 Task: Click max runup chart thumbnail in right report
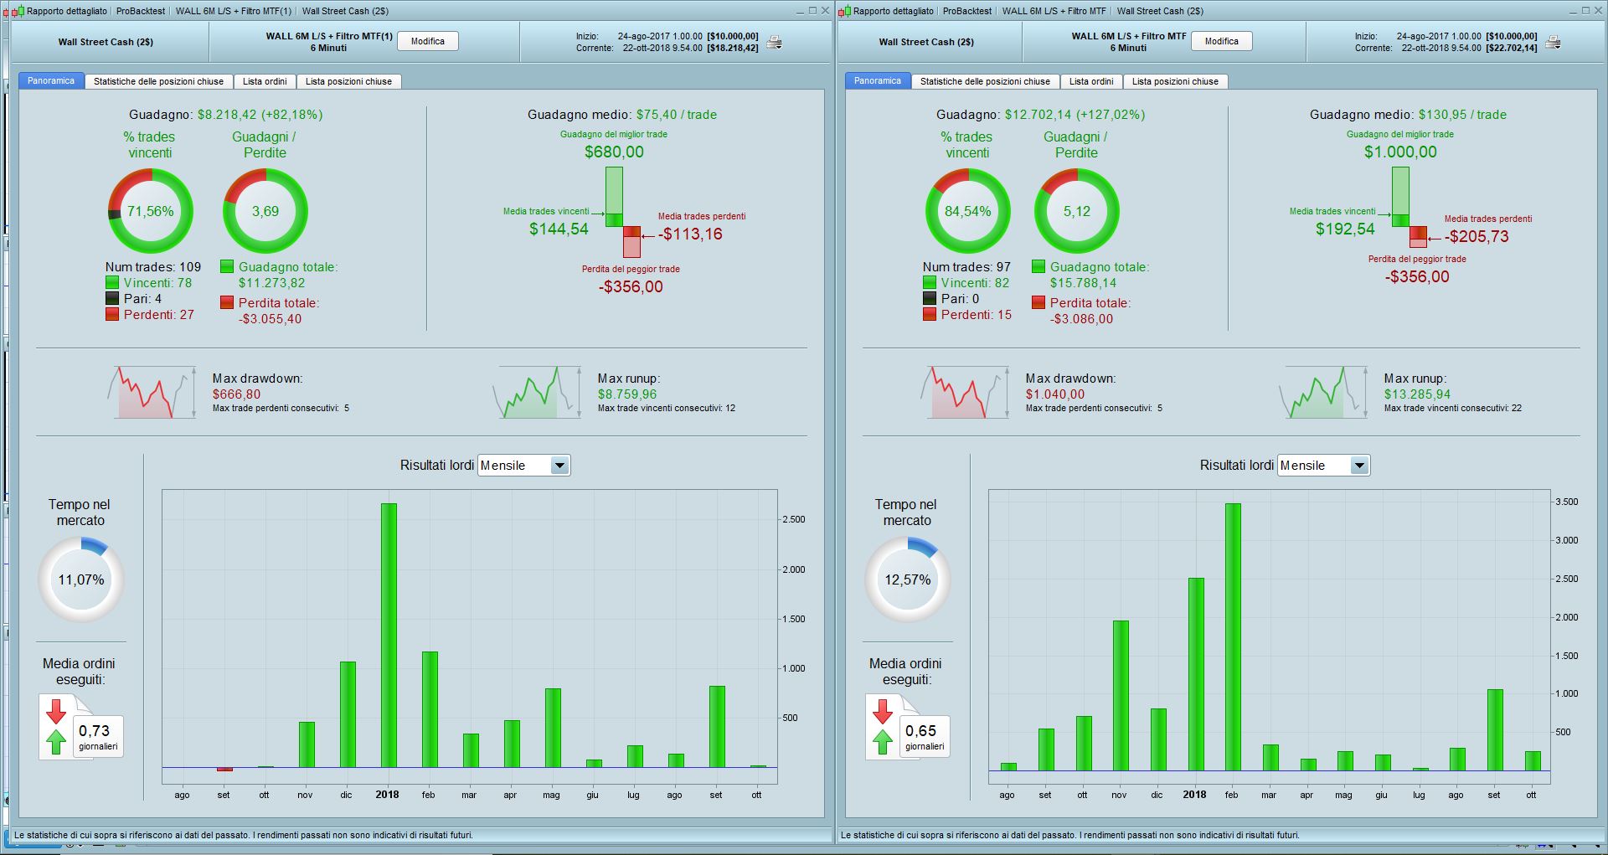(1323, 392)
